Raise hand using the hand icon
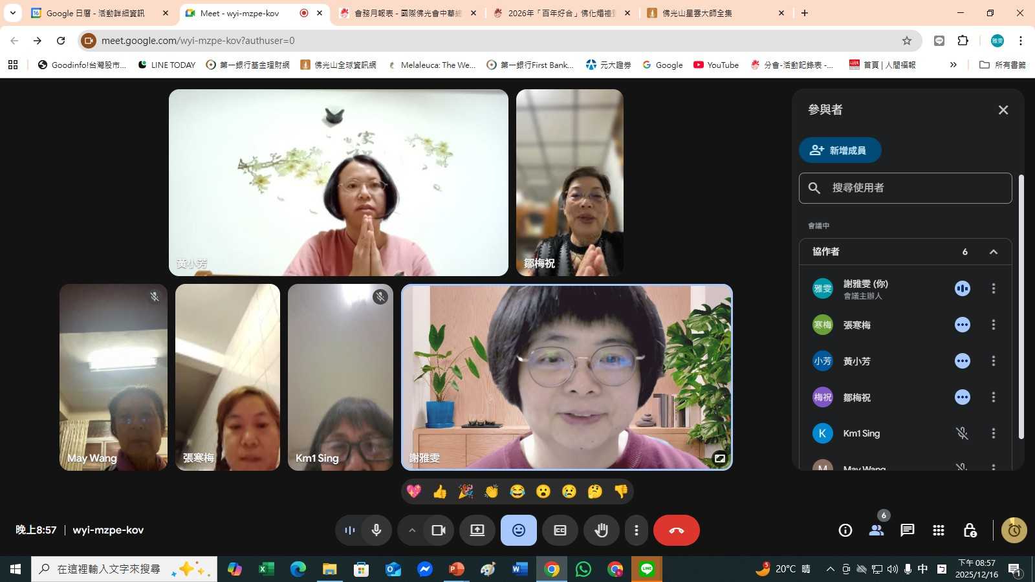 point(601,530)
